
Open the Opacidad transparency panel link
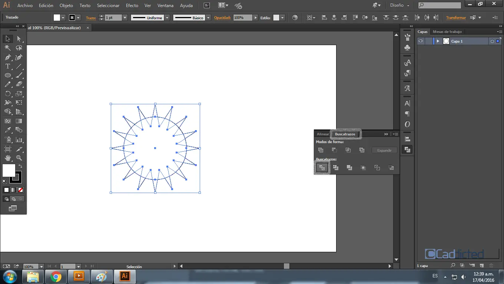(x=222, y=18)
